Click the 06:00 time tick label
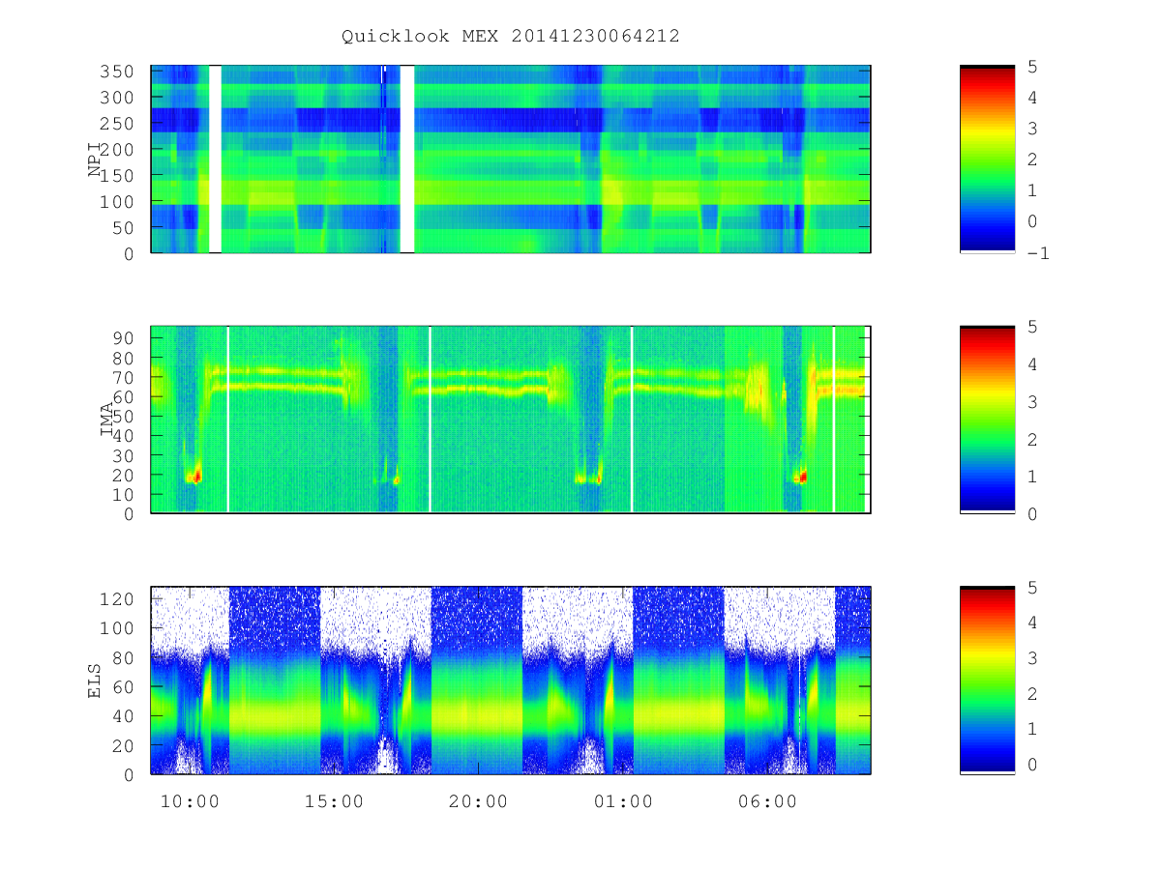The image size is (1161, 870). [x=768, y=801]
